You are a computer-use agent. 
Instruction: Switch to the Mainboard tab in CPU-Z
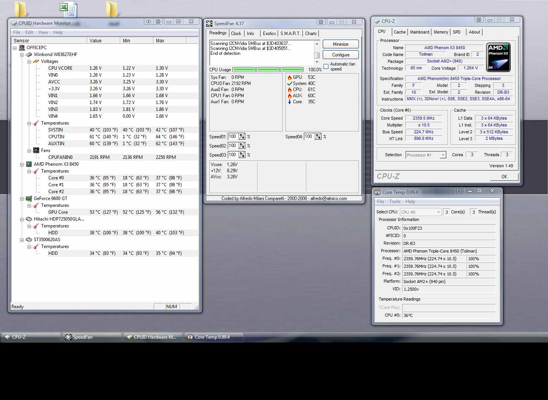(420, 32)
